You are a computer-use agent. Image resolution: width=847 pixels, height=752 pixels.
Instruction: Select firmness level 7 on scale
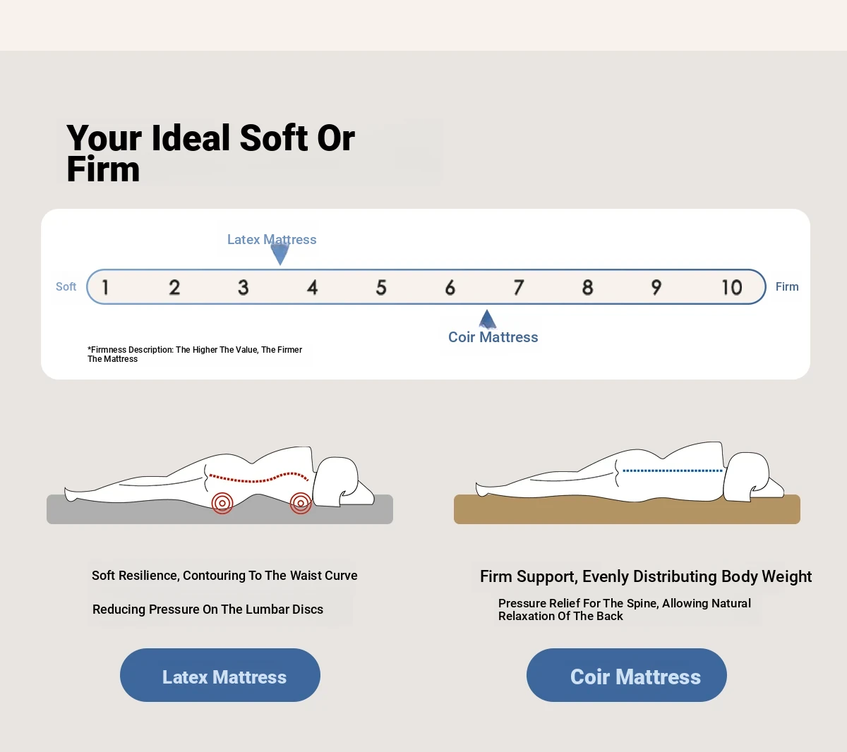[x=519, y=287]
